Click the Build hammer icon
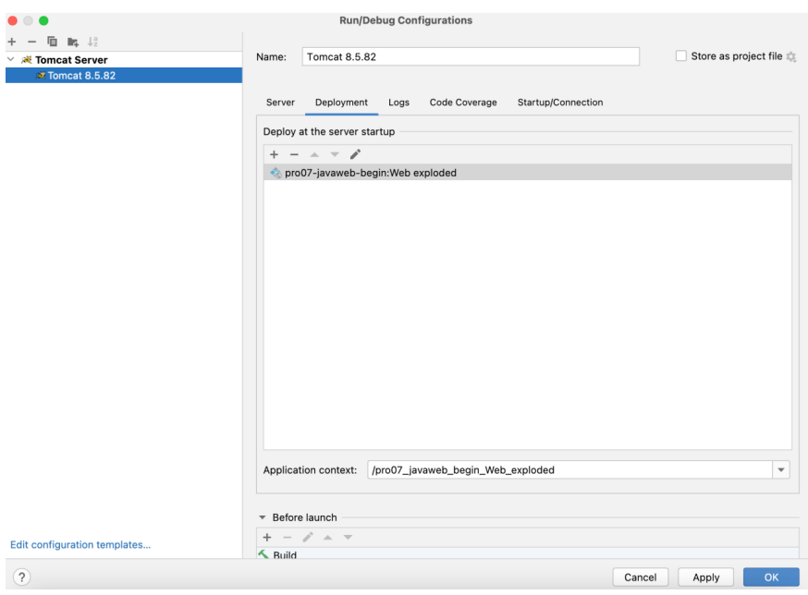 (x=263, y=554)
